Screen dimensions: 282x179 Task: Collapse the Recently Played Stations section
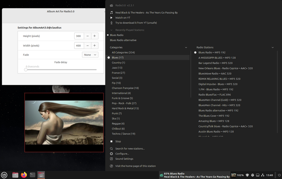[111, 30]
